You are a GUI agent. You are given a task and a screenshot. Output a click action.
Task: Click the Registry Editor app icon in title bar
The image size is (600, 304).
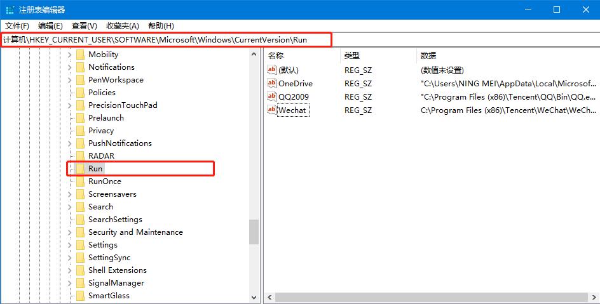pos(10,10)
